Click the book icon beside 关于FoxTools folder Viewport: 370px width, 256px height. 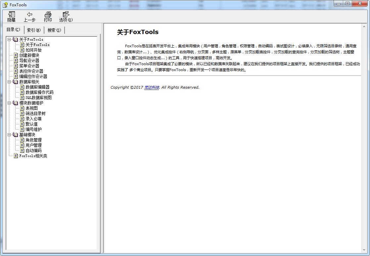pos(16,39)
